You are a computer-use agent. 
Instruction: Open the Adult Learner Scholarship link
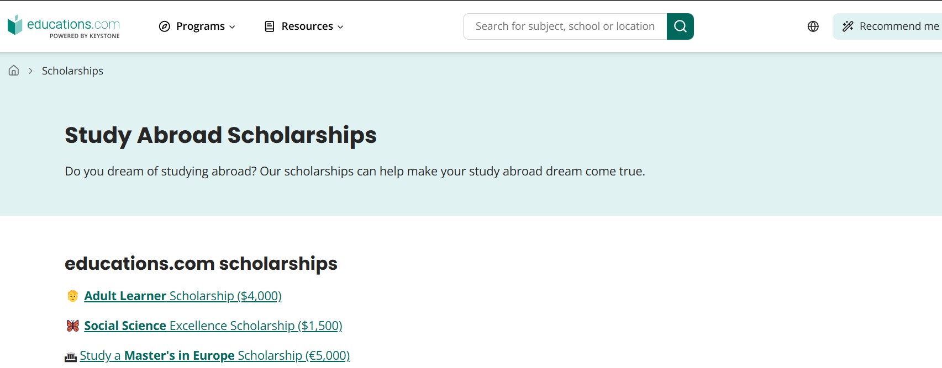pos(182,296)
